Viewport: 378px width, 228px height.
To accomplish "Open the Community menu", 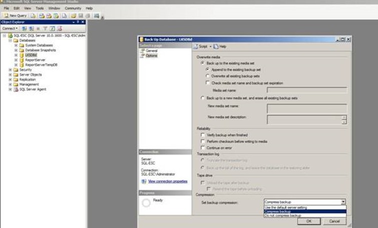I will pyautogui.click(x=73, y=8).
